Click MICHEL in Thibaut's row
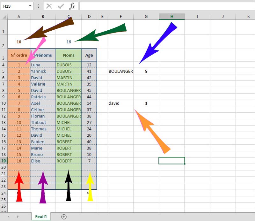The width and height of the screenshot is (255, 221). (69, 122)
